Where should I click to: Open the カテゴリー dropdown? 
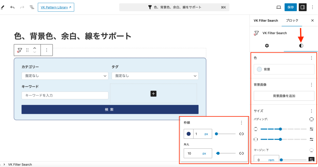pyautogui.click(x=65, y=76)
